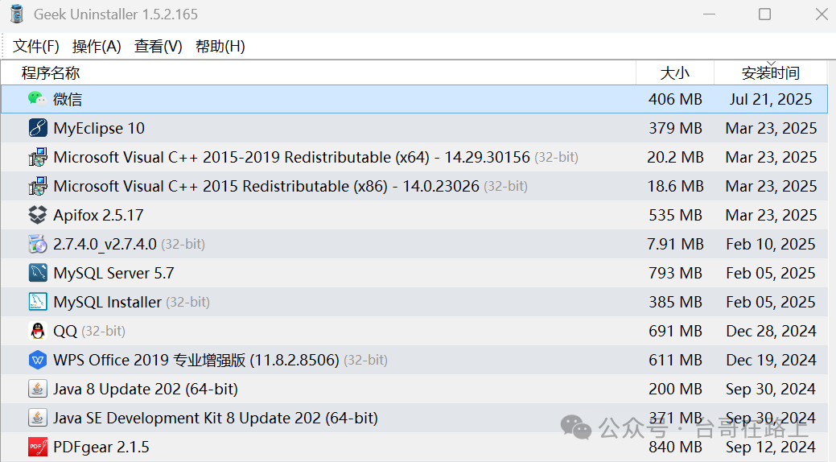
Task: Click the Java 8 Update 202 icon
Action: coord(37,389)
